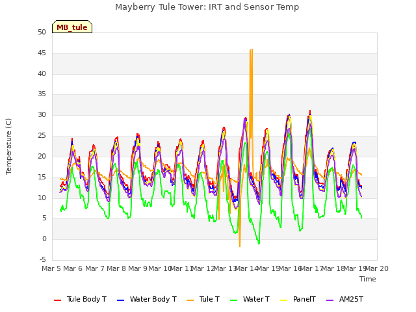Image resolution: width=416 pixels, height=312 pixels.
Task: Click the 35 y-axis tick label
Action: 42,94
